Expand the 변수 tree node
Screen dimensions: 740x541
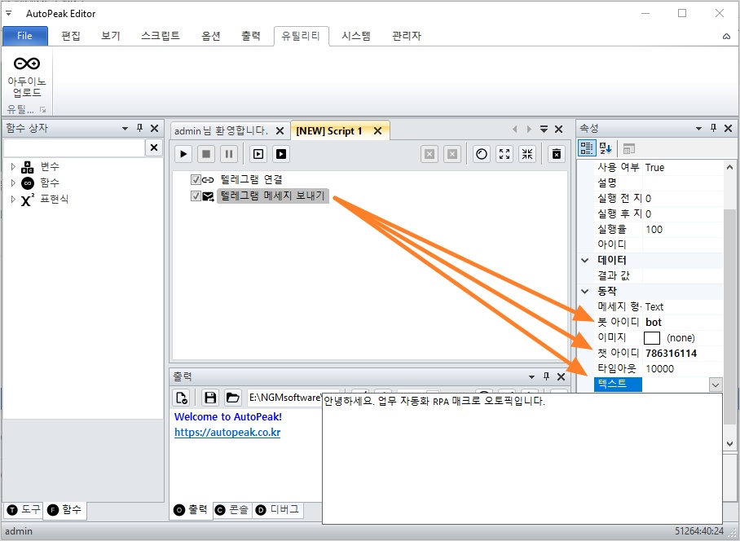click(x=13, y=166)
